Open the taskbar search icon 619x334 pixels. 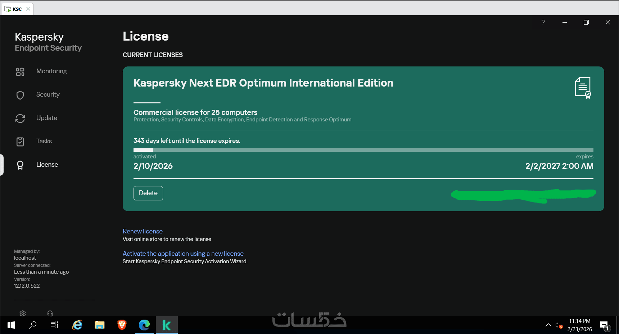[33, 325]
